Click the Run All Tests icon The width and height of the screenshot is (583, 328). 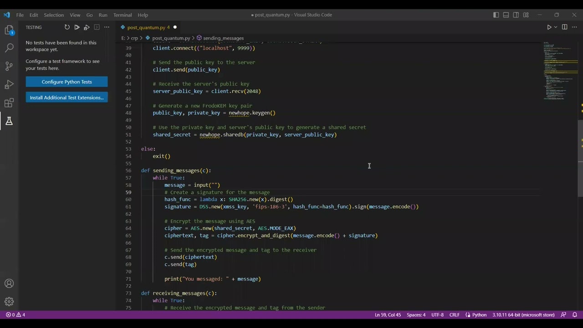[77, 27]
